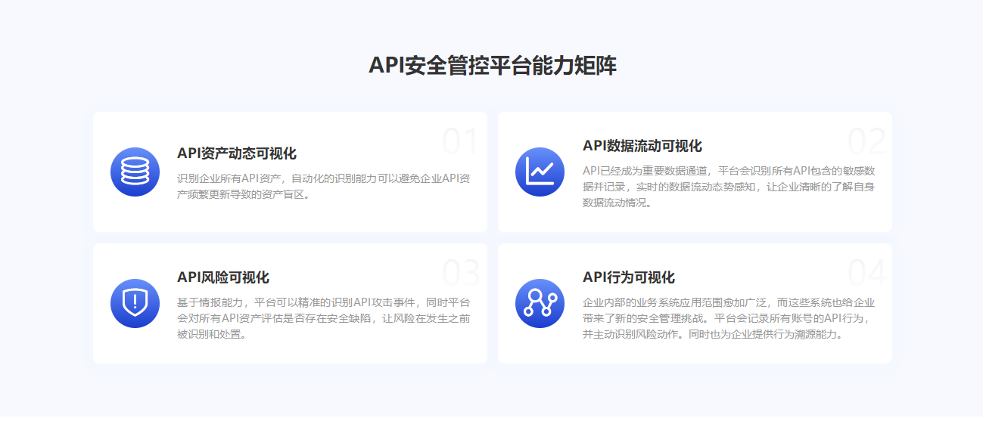Click the description starting with 识别企业所有API资产
Image resolution: width=983 pixels, height=421 pixels.
pyautogui.click(x=323, y=186)
